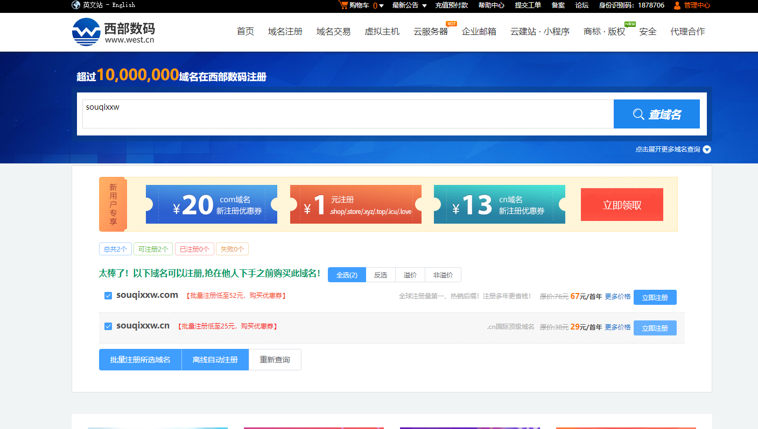Select the 已注册0个 filter tag

tap(194, 249)
